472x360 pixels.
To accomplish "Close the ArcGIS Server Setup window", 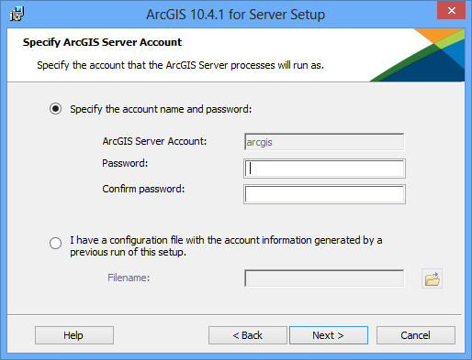I will [x=451, y=10].
